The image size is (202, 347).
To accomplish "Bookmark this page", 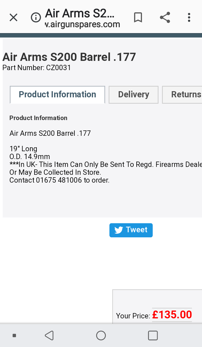I will [x=138, y=18].
